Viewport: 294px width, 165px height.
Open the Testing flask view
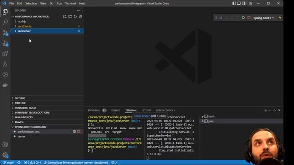click(5, 64)
